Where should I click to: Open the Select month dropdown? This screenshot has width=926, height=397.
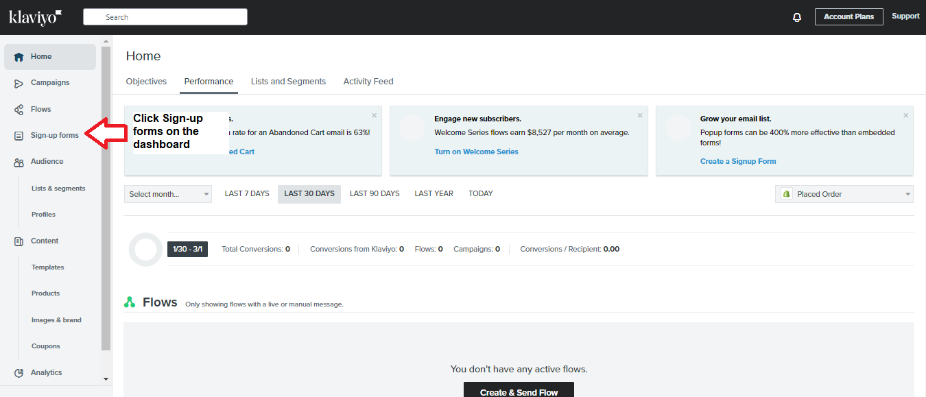pyautogui.click(x=168, y=194)
